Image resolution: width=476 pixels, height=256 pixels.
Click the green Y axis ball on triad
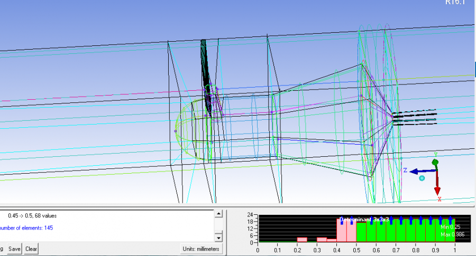click(435, 162)
